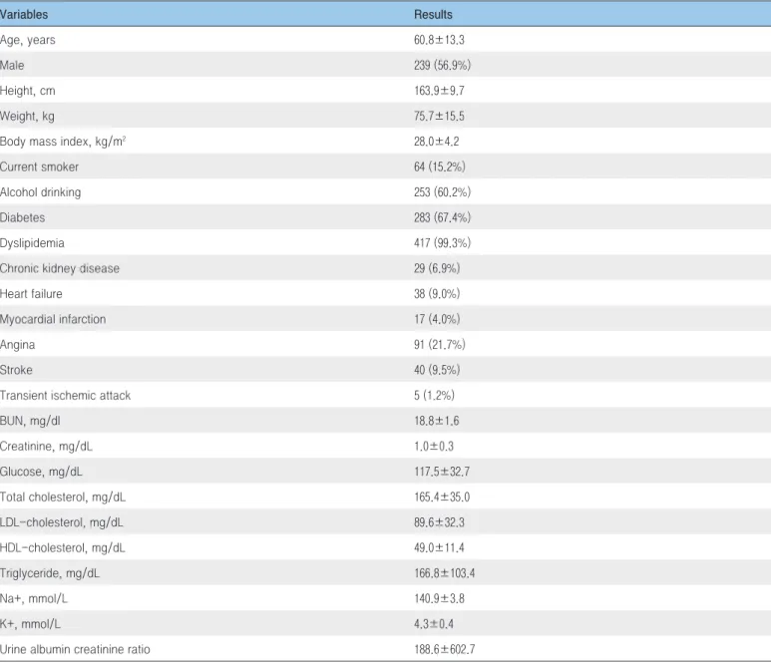This screenshot has width=771, height=663.
Task: Select the value '140.9±3.8'
Action: pyautogui.click(x=439, y=598)
